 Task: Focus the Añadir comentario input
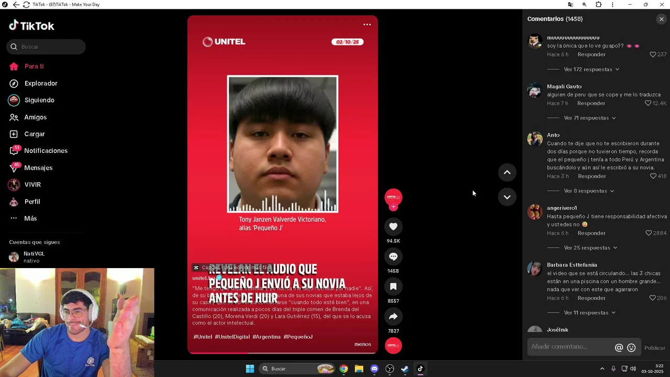(571, 347)
